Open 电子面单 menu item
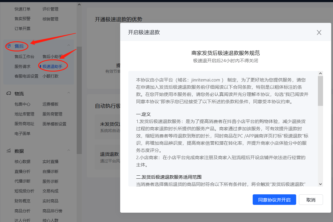Screen dimensions: 333x222 [22, 133]
